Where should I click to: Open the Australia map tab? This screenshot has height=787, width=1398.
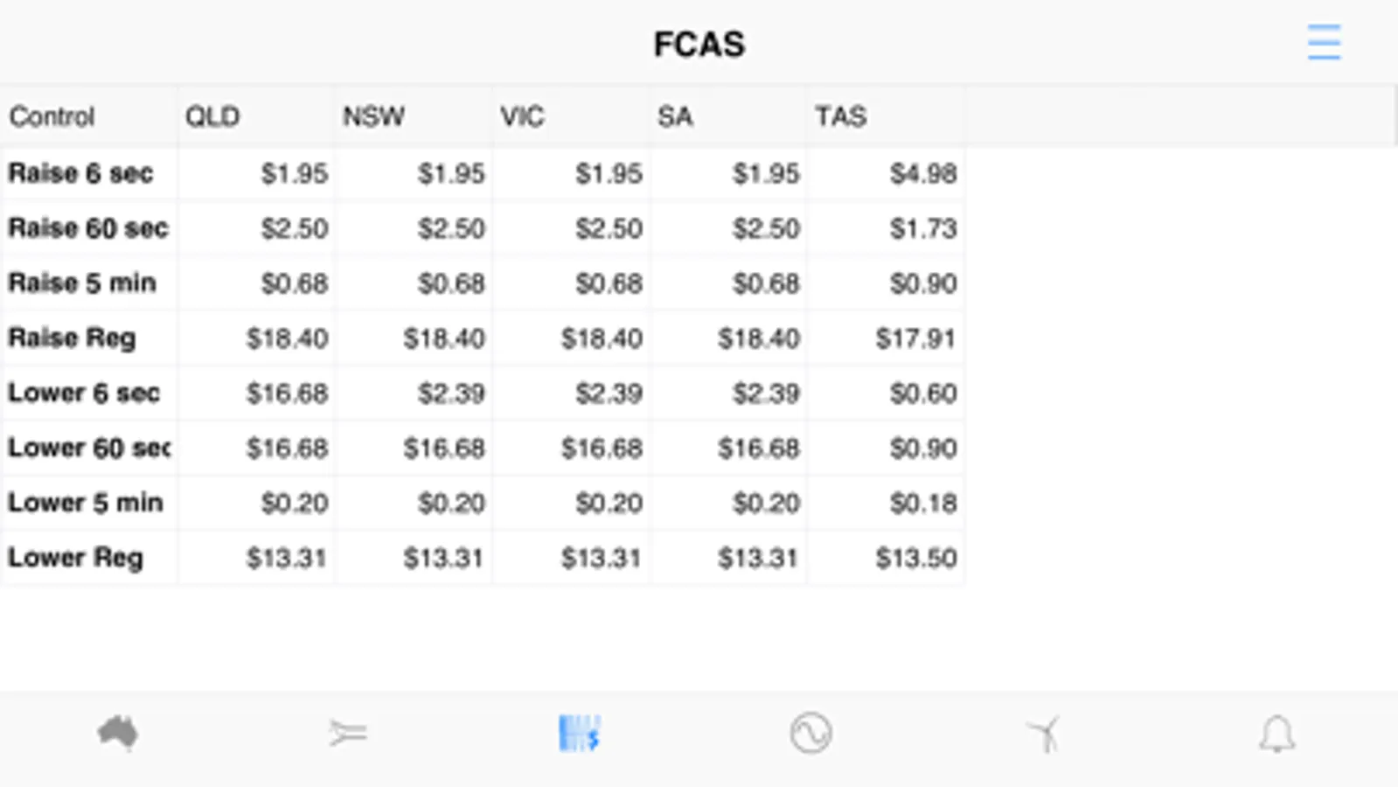[118, 733]
